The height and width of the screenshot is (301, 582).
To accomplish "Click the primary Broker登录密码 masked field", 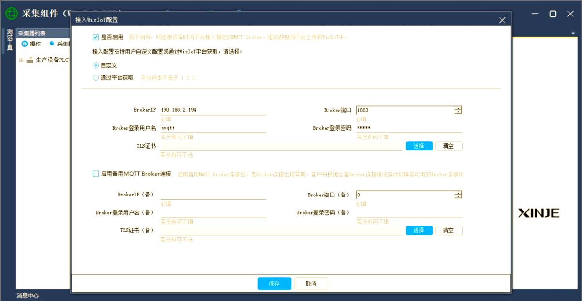I will (409, 128).
